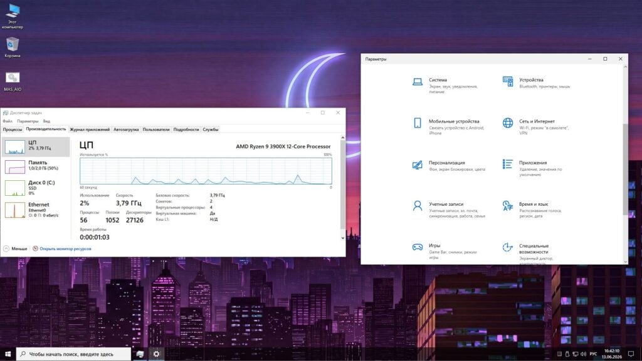The width and height of the screenshot is (642, 361).
Task: Click the Потоки value 1052
Action: click(112, 220)
